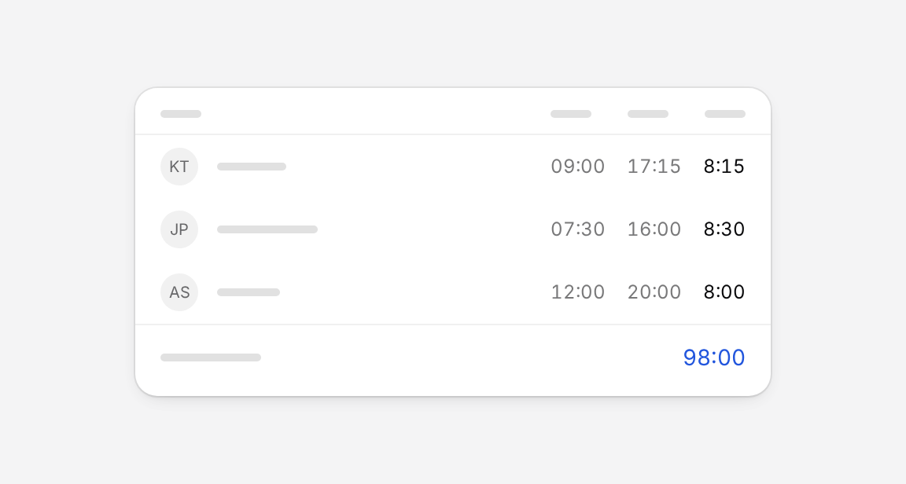Click the name placeholder beside AS
The image size is (906, 484).
249,292
